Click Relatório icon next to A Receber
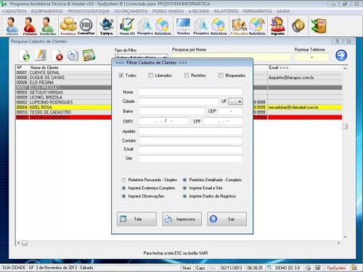Image resolution: width=363 pixels, height=272 pixels. (x=257, y=26)
